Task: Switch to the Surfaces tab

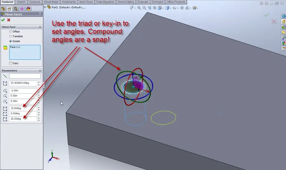Action: pyautogui.click(x=35, y=2)
